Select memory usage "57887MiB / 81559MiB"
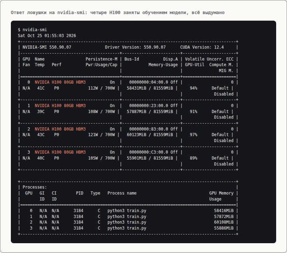This screenshot has height=253, width=287. pos(150,112)
